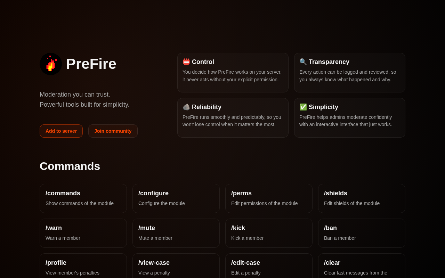The image size is (445, 278).
Task: Select the /view-case command card
Action: [x=176, y=266]
